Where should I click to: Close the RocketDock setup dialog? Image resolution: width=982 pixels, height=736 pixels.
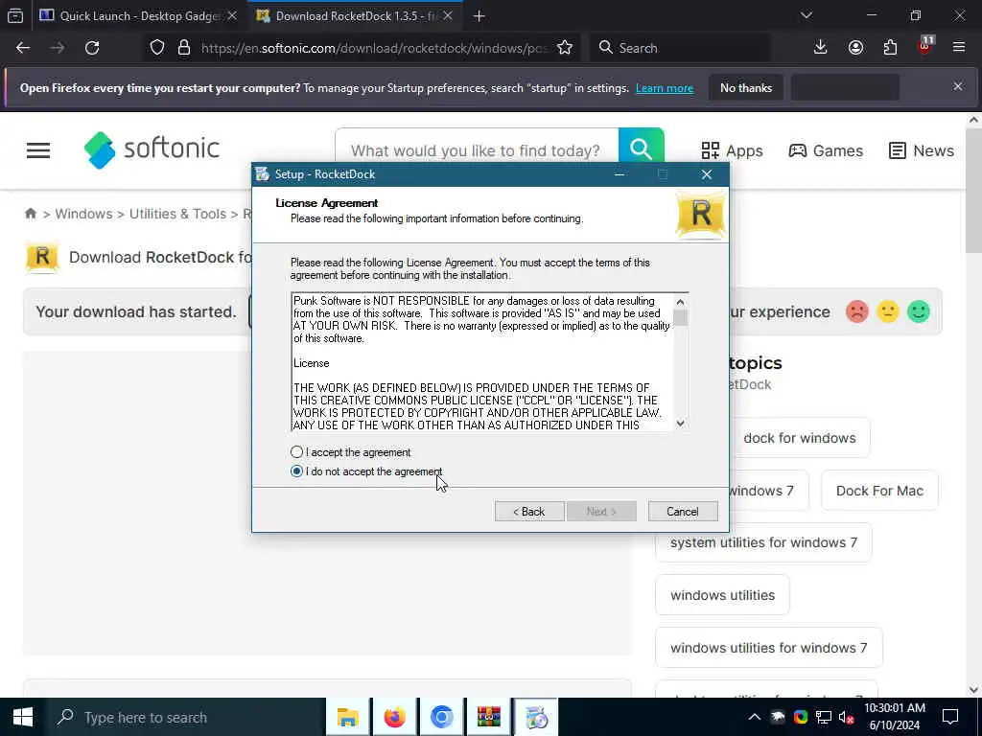tap(707, 174)
